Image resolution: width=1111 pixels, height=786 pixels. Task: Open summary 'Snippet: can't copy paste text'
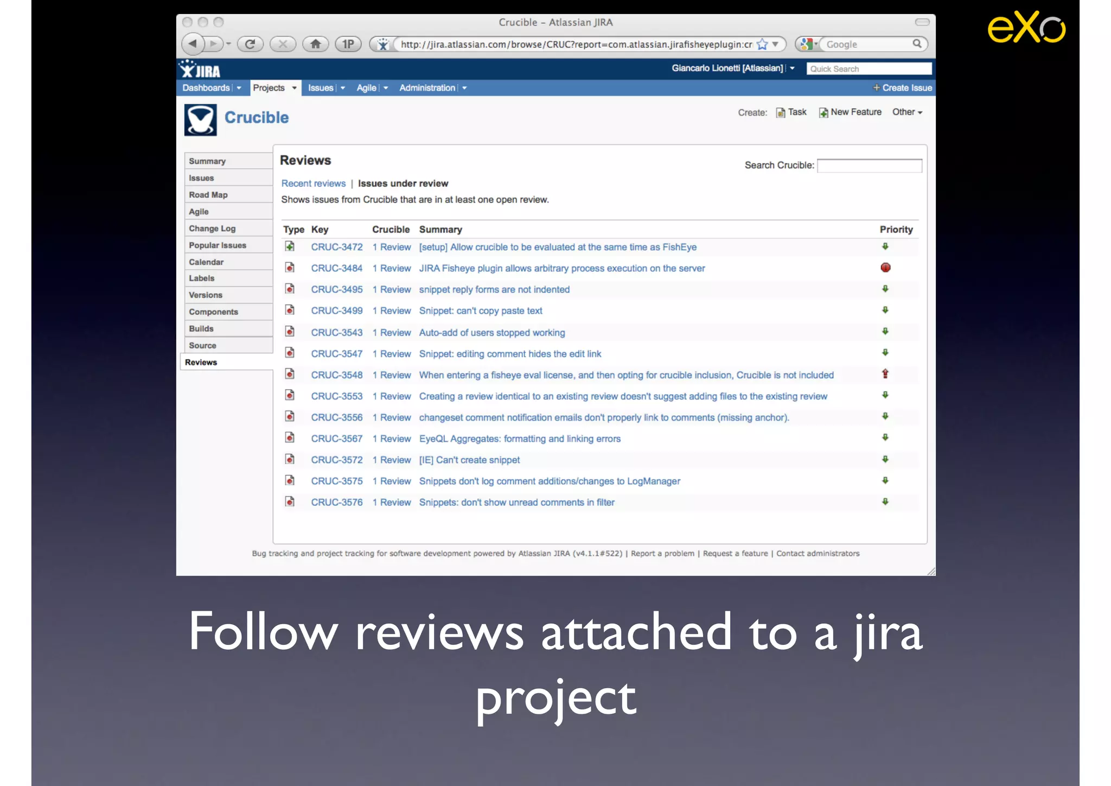point(481,310)
